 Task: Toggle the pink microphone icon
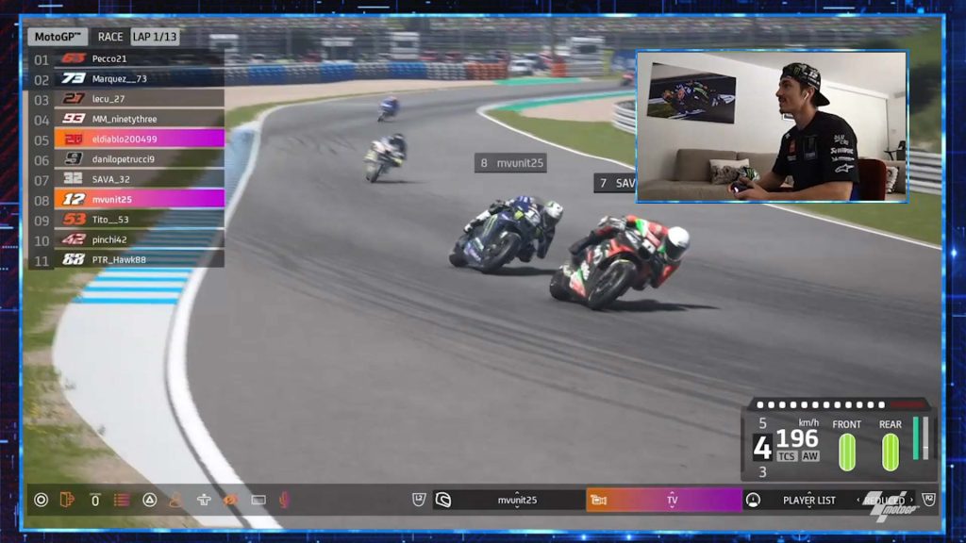point(284,500)
